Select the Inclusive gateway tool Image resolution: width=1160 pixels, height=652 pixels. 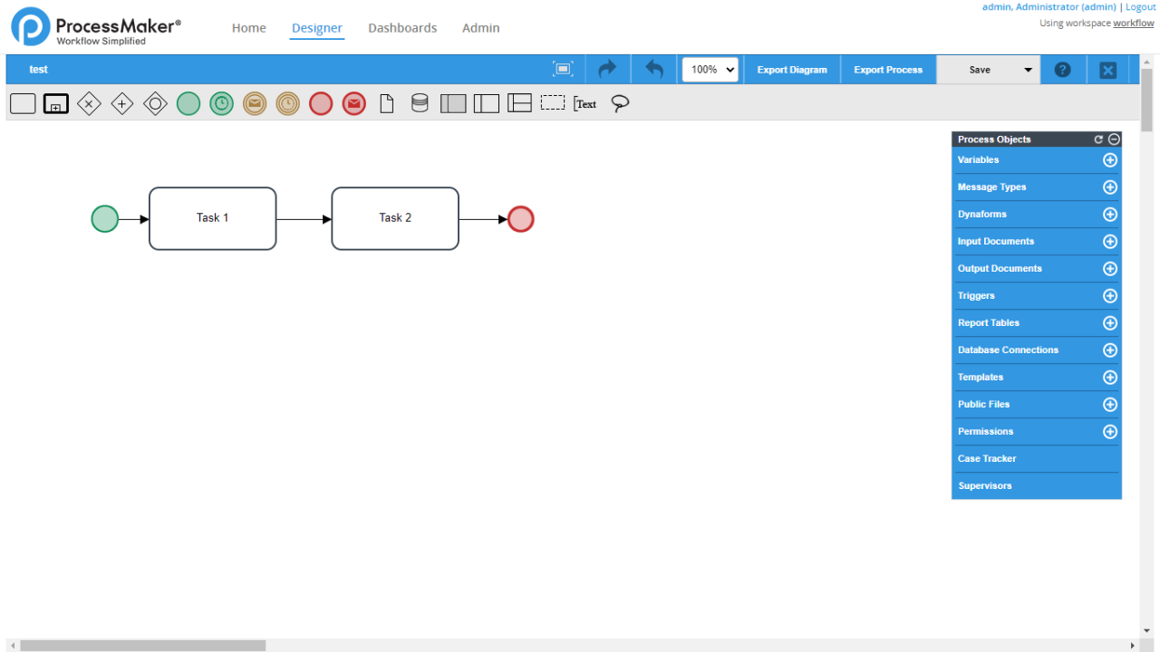156,103
